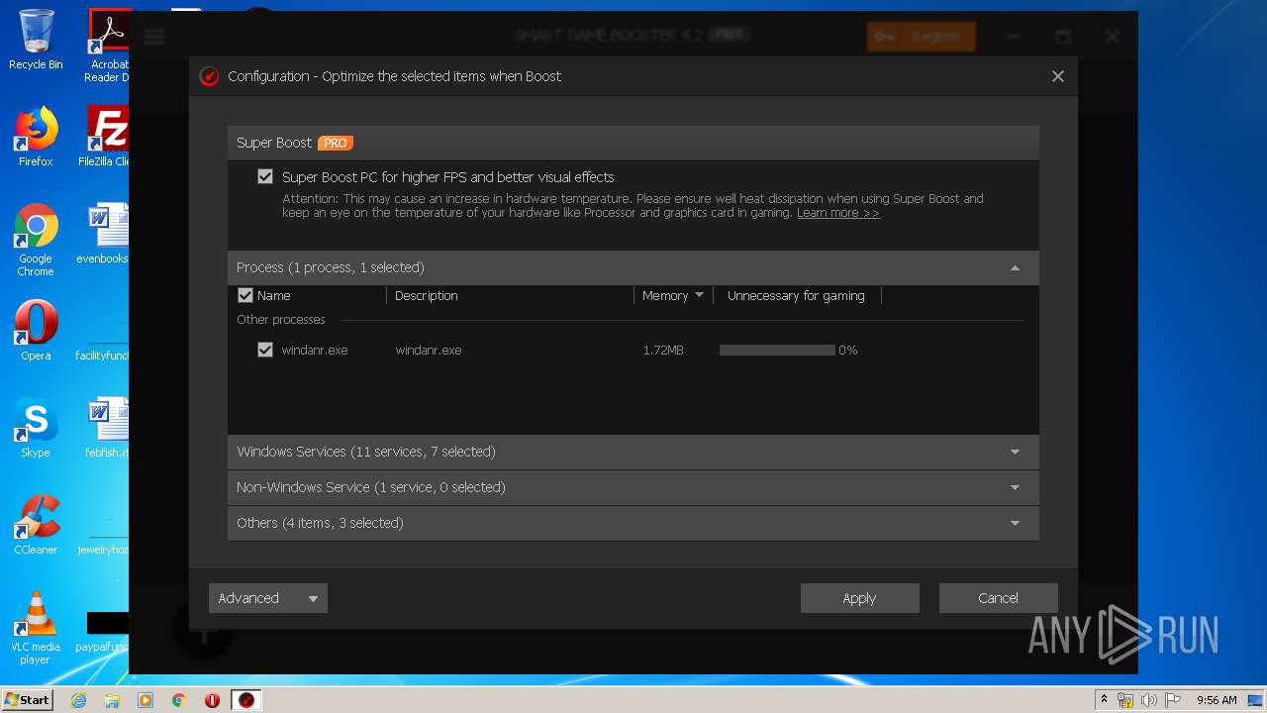
Task: Click the Windows Start button
Action: click(x=28, y=700)
